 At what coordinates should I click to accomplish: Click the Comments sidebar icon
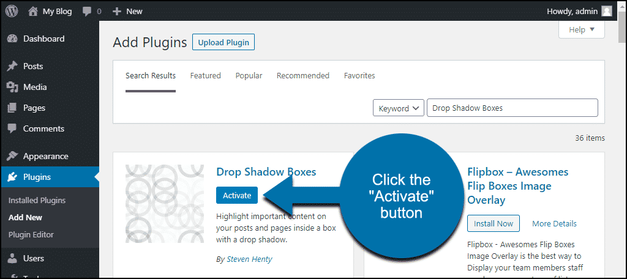pyautogui.click(x=12, y=128)
